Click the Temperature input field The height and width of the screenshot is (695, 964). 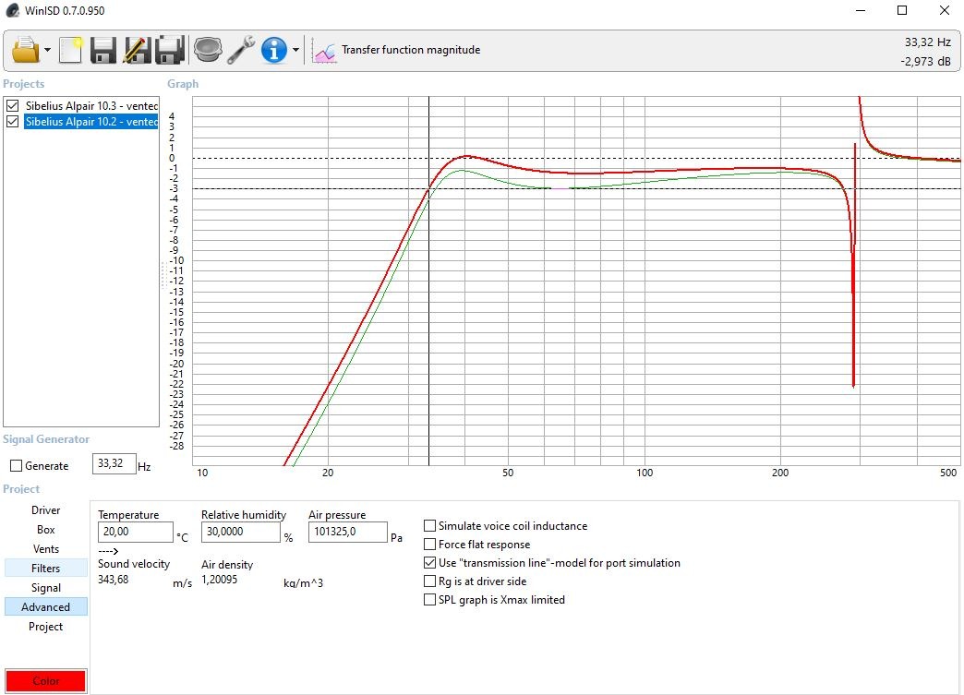(x=135, y=532)
